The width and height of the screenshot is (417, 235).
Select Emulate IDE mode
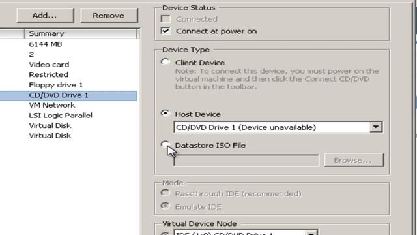click(165, 206)
